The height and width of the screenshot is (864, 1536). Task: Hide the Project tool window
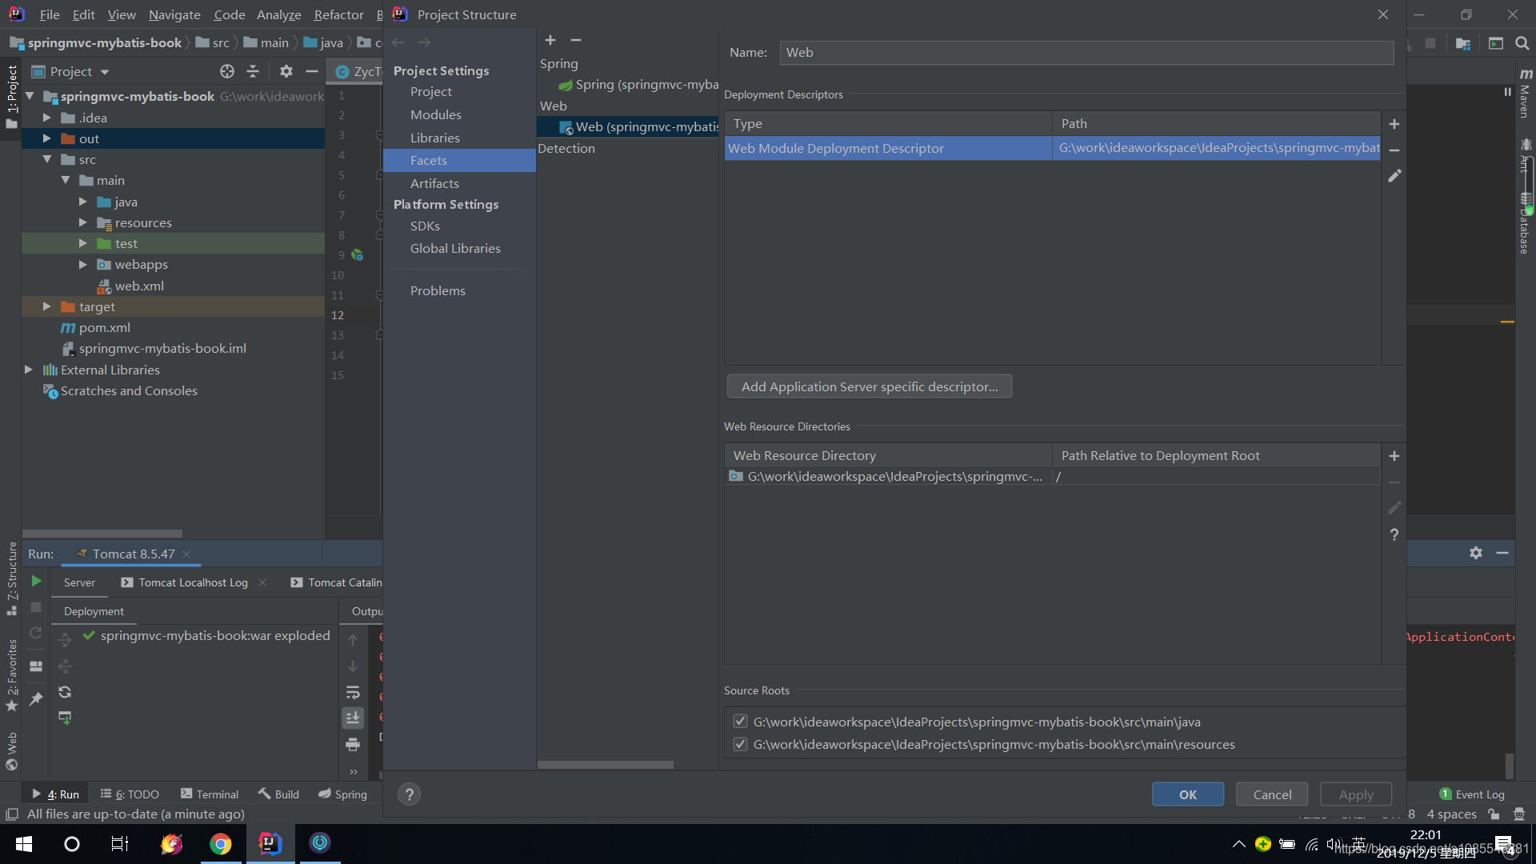pos(312,71)
